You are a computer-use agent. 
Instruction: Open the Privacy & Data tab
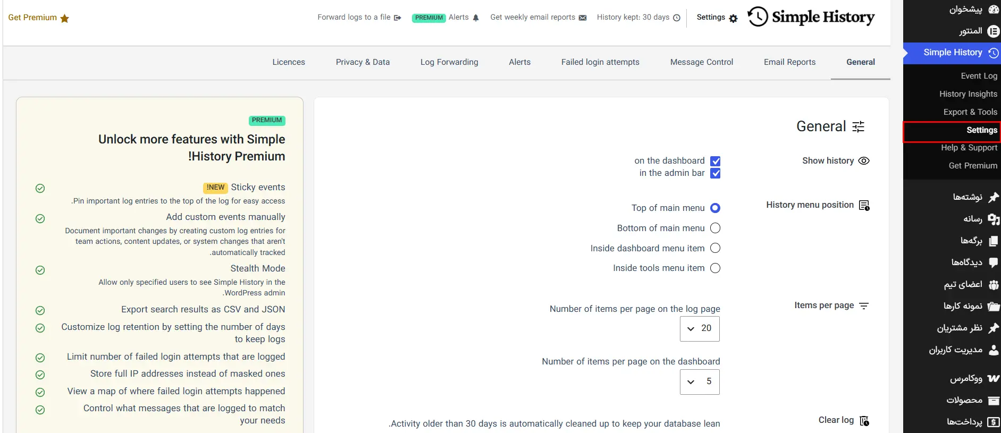pos(363,62)
